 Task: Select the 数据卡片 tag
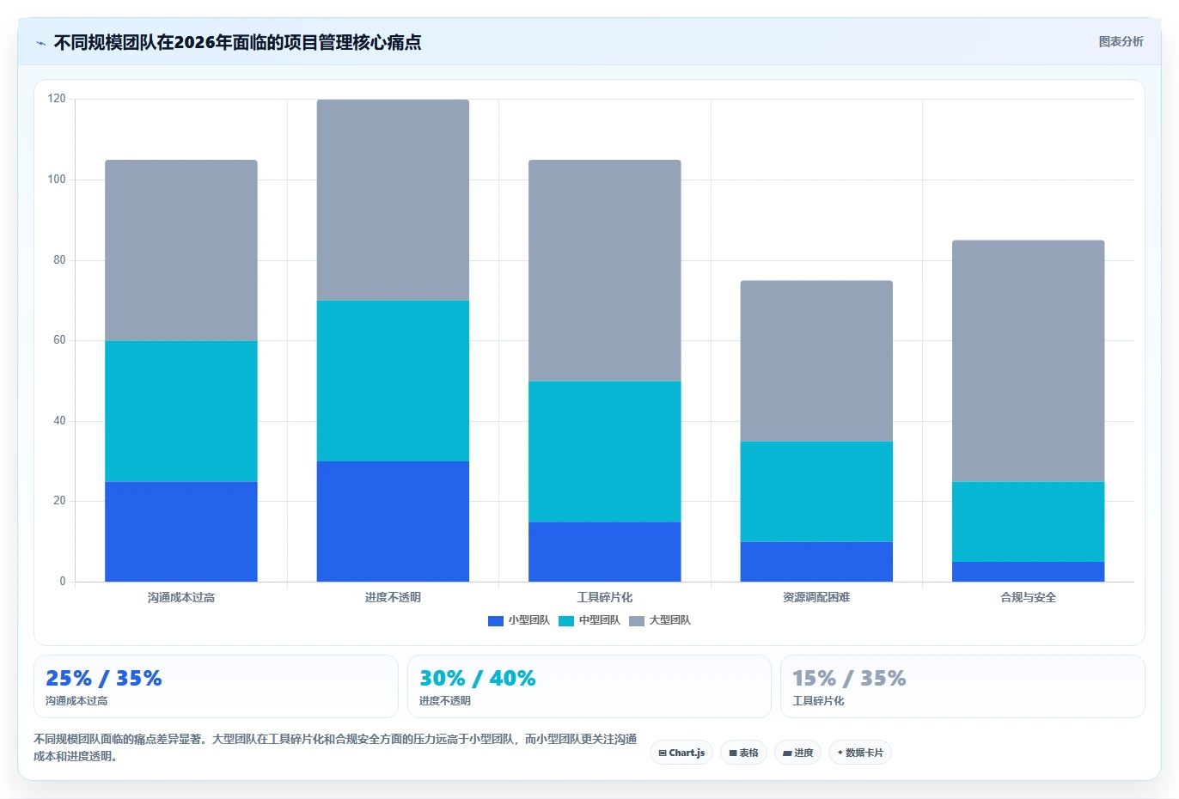point(860,753)
